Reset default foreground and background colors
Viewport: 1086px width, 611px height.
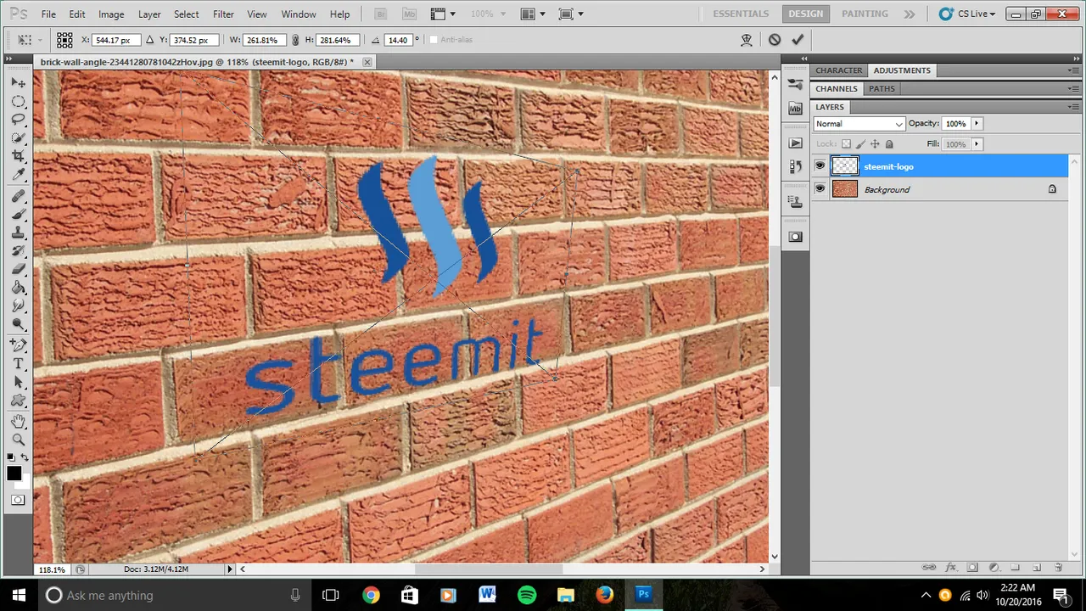point(11,458)
